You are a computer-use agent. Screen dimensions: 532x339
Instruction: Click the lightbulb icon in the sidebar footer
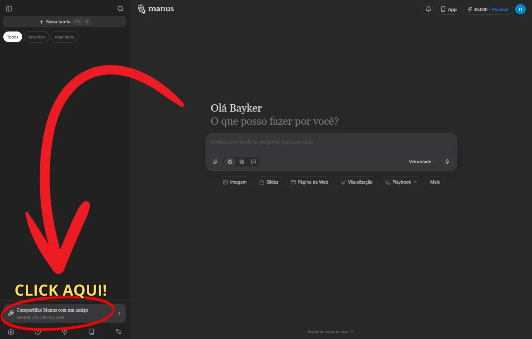click(x=65, y=332)
